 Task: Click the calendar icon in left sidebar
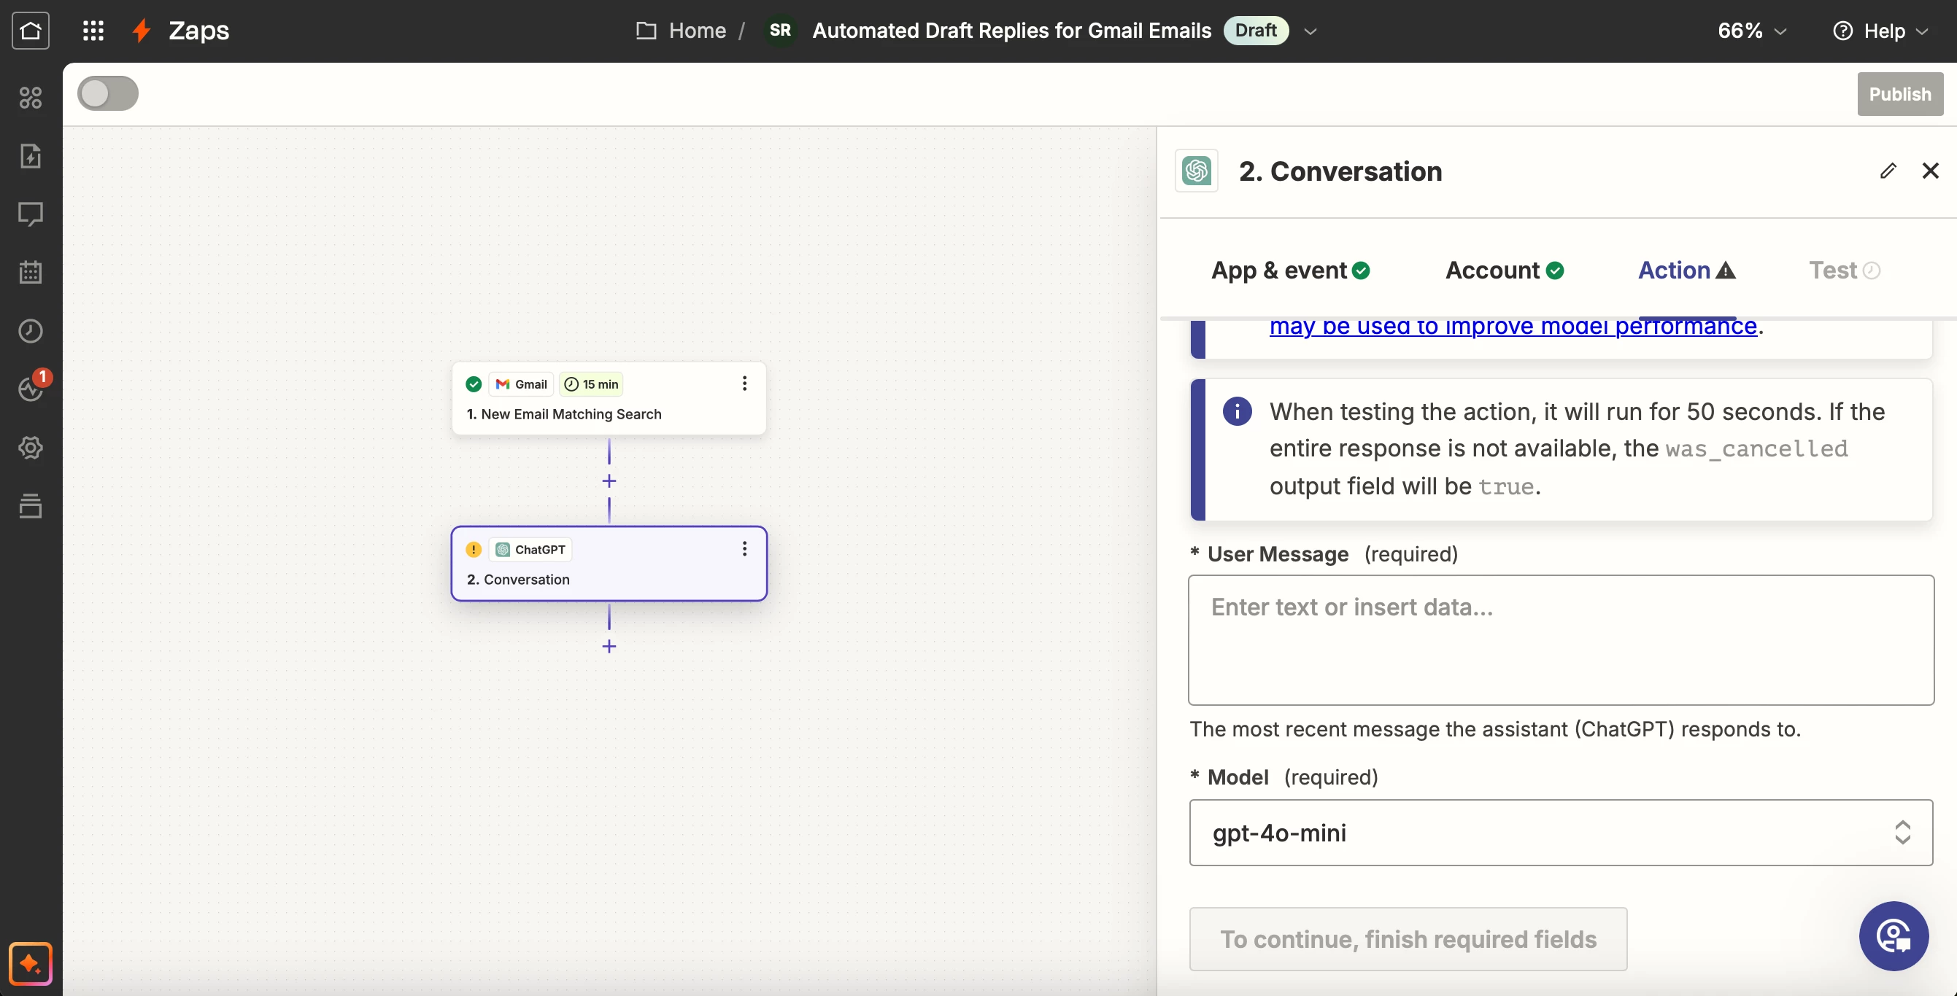[x=31, y=272]
